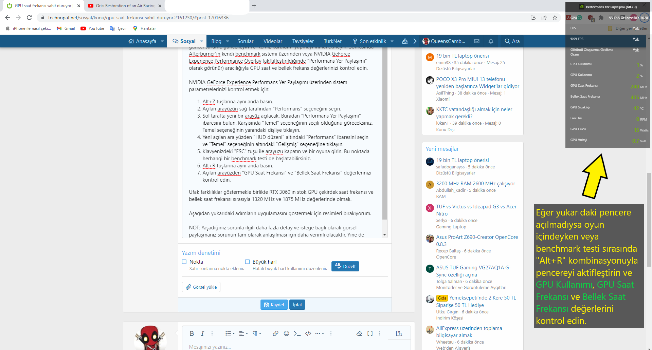Click the browser address bar URL
The image size is (652, 350).
coord(138,18)
